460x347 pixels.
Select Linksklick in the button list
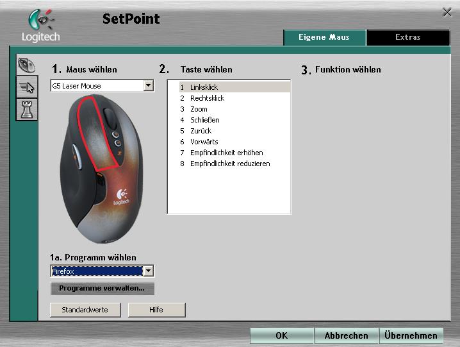coord(234,87)
